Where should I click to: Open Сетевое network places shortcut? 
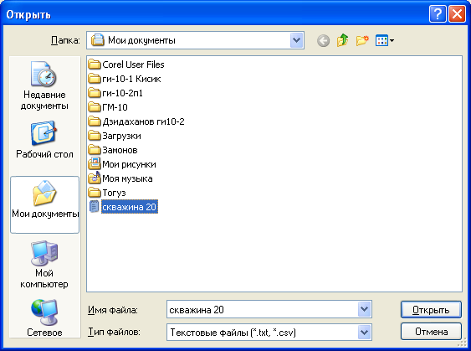pos(44,318)
